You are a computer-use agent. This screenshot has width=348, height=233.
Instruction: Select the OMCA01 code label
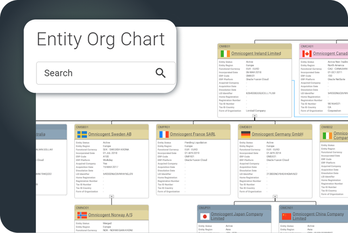click(x=307, y=46)
